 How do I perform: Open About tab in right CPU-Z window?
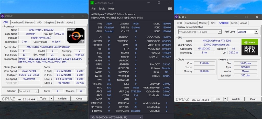tap(244, 23)
